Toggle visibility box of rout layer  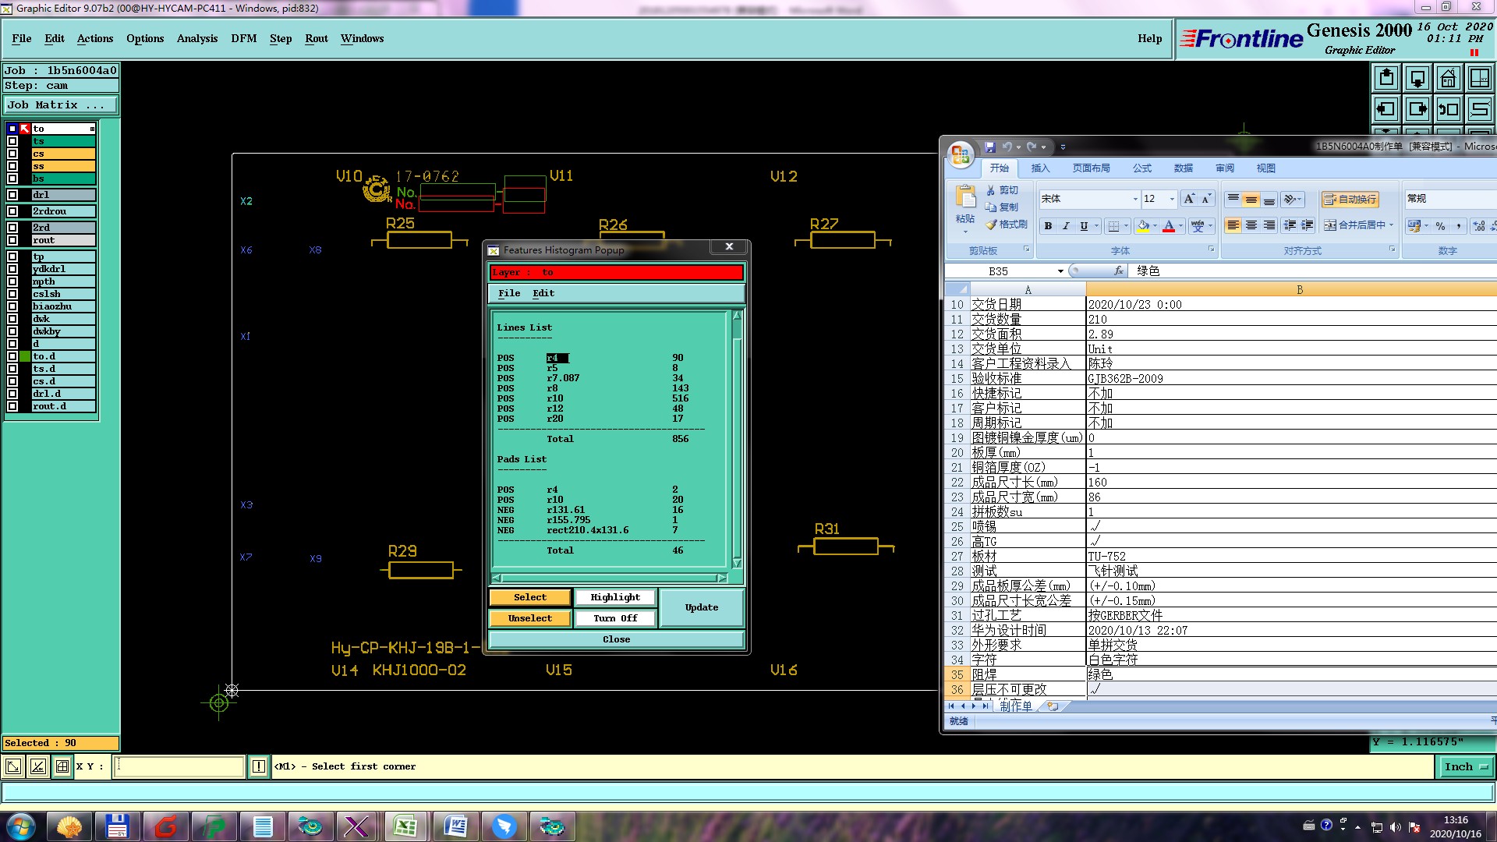12,240
